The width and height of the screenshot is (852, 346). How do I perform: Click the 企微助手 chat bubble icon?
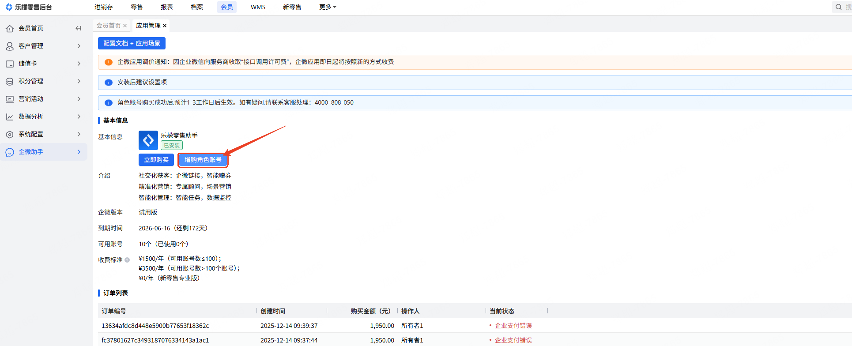tap(10, 152)
